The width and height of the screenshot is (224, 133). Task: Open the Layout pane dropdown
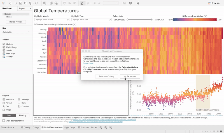tap(24, 8)
